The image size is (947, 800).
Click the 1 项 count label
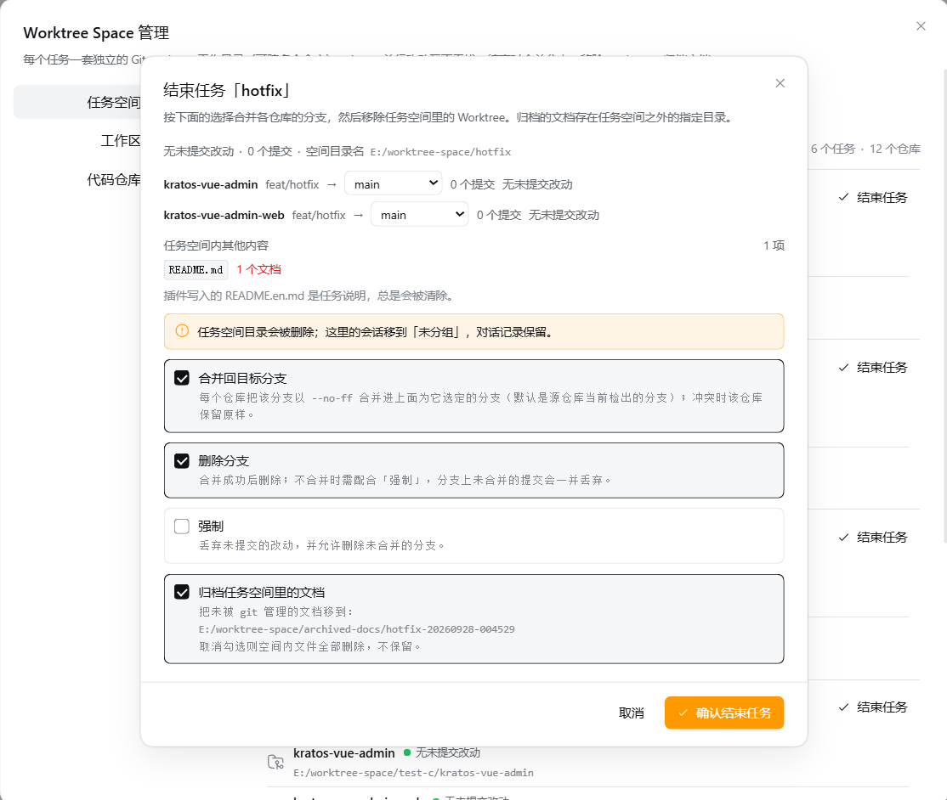tap(774, 245)
